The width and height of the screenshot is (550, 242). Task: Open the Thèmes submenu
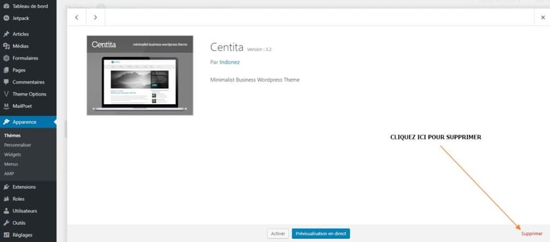pos(12,135)
